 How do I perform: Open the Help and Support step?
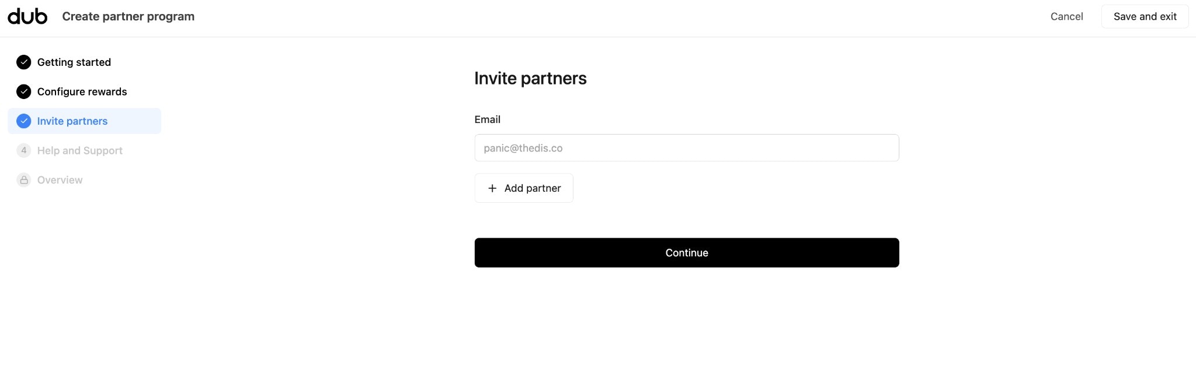pos(79,150)
